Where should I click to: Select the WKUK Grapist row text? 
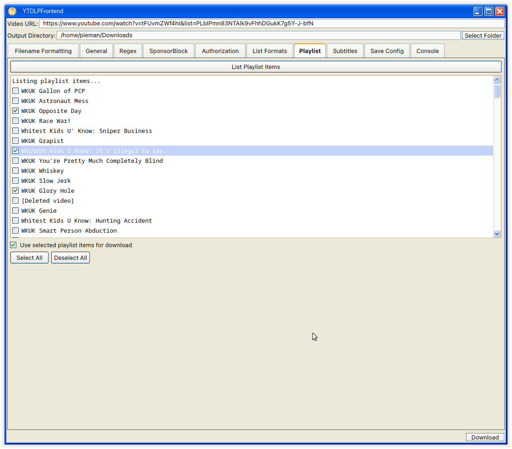[43, 141]
